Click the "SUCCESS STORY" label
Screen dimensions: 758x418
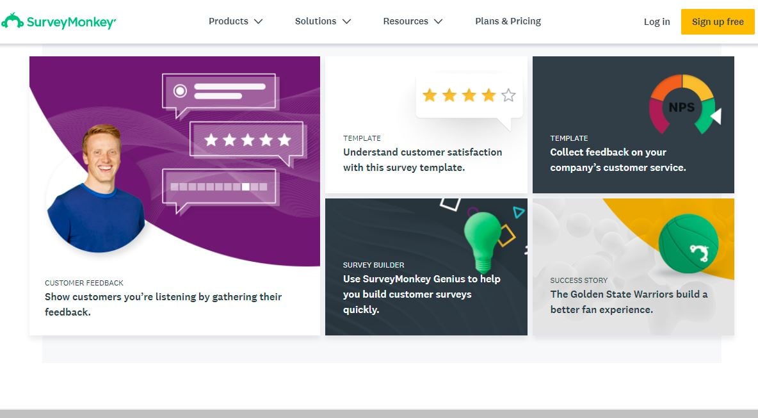click(x=579, y=280)
